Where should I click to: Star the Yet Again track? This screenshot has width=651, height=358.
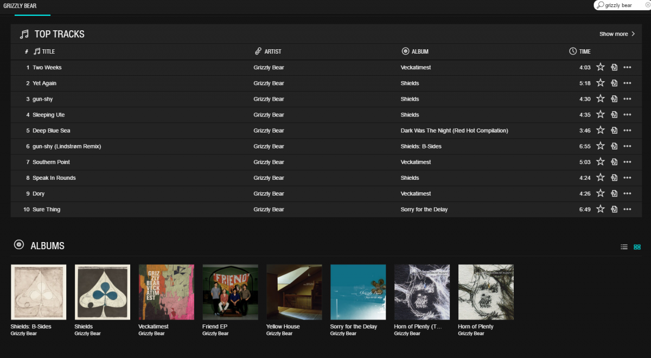point(600,83)
